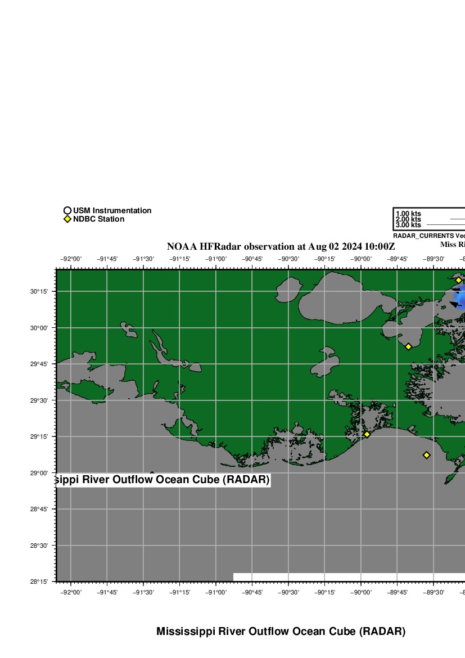
Task: Click the 3.00 kts velocity scale entry
Action: (408, 225)
